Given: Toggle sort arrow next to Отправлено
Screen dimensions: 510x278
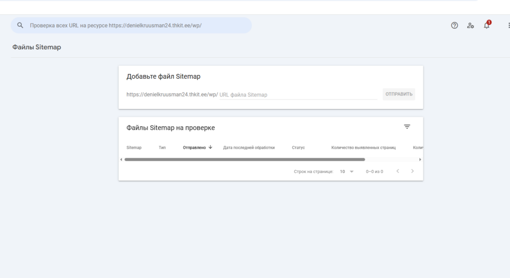Looking at the screenshot, I should 211,147.
